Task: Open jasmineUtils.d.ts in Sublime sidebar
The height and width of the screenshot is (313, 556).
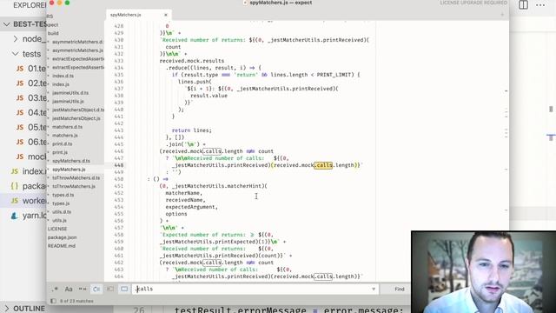Action: [70, 93]
